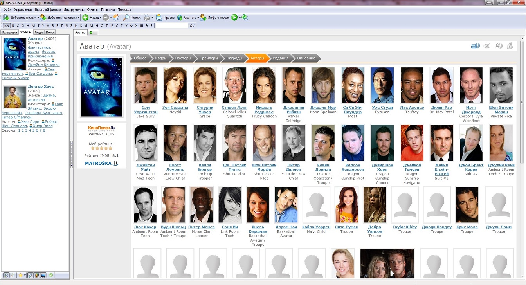Click the MATROŠKA logo under the ratings

[101, 163]
